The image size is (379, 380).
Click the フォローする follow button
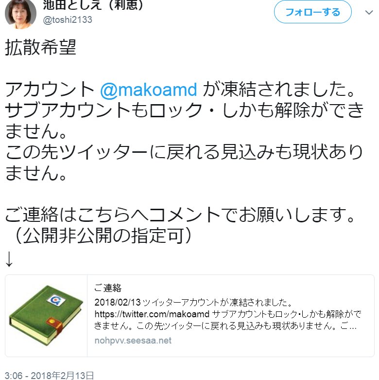(312, 12)
